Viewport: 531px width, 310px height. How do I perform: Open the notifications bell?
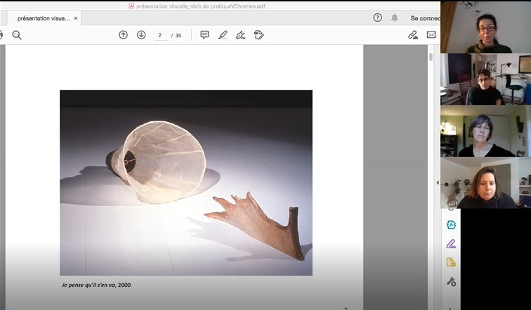pyautogui.click(x=395, y=18)
